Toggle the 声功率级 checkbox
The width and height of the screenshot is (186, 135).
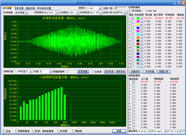pos(130,11)
